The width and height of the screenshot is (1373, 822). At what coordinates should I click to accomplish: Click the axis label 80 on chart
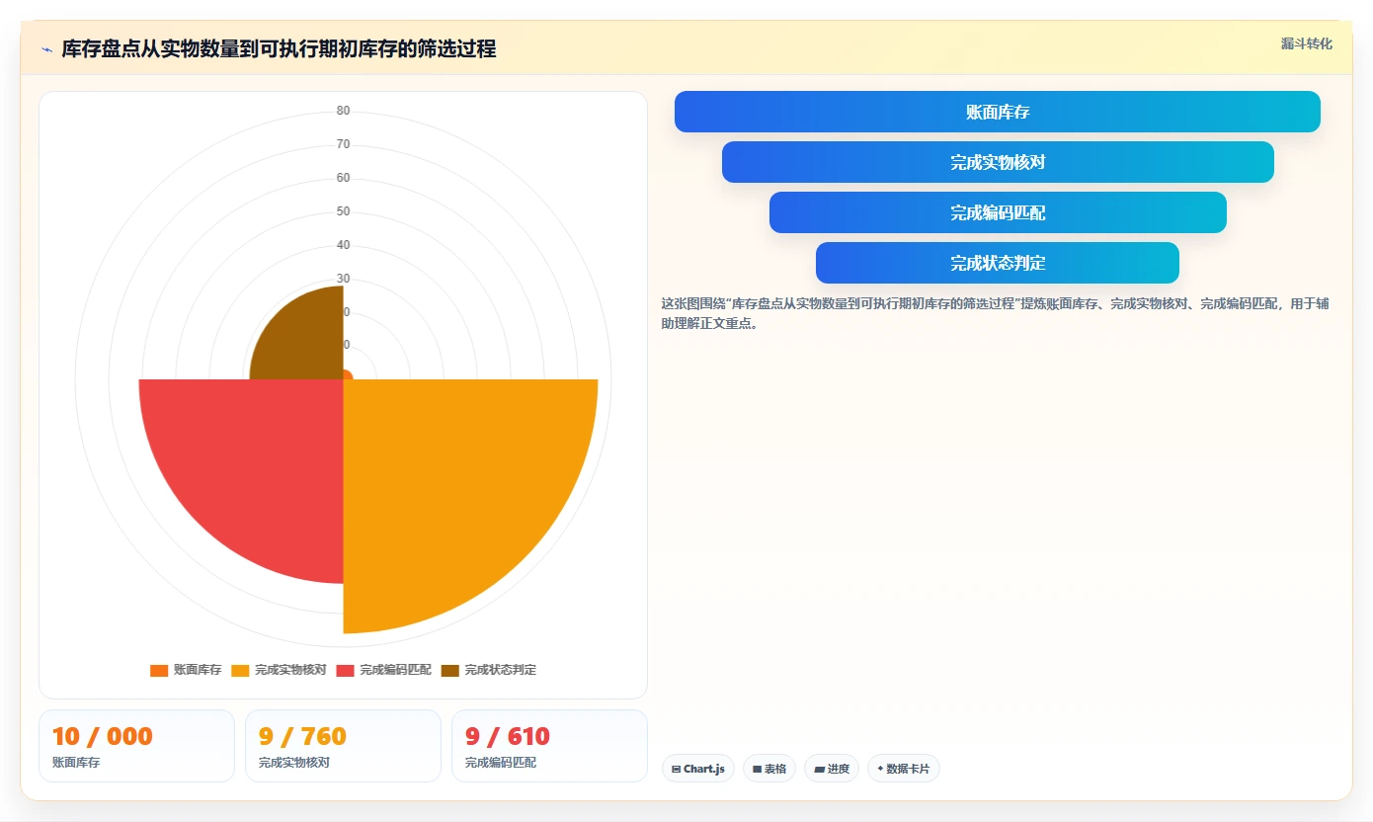(x=343, y=111)
